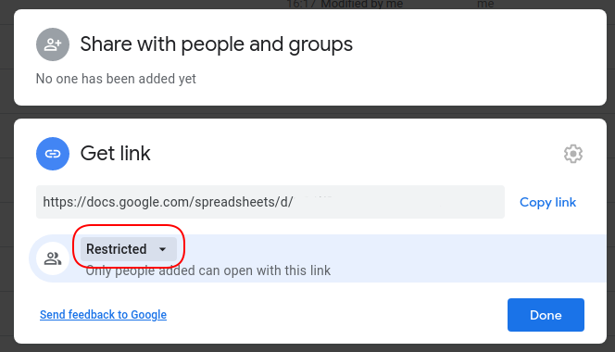The width and height of the screenshot is (615, 352).
Task: Open the Restricted access dropdown
Action: [x=128, y=249]
